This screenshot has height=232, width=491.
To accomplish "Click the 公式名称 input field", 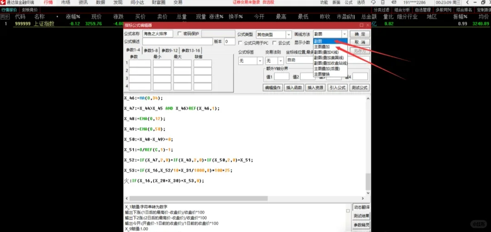I will (x=158, y=34).
